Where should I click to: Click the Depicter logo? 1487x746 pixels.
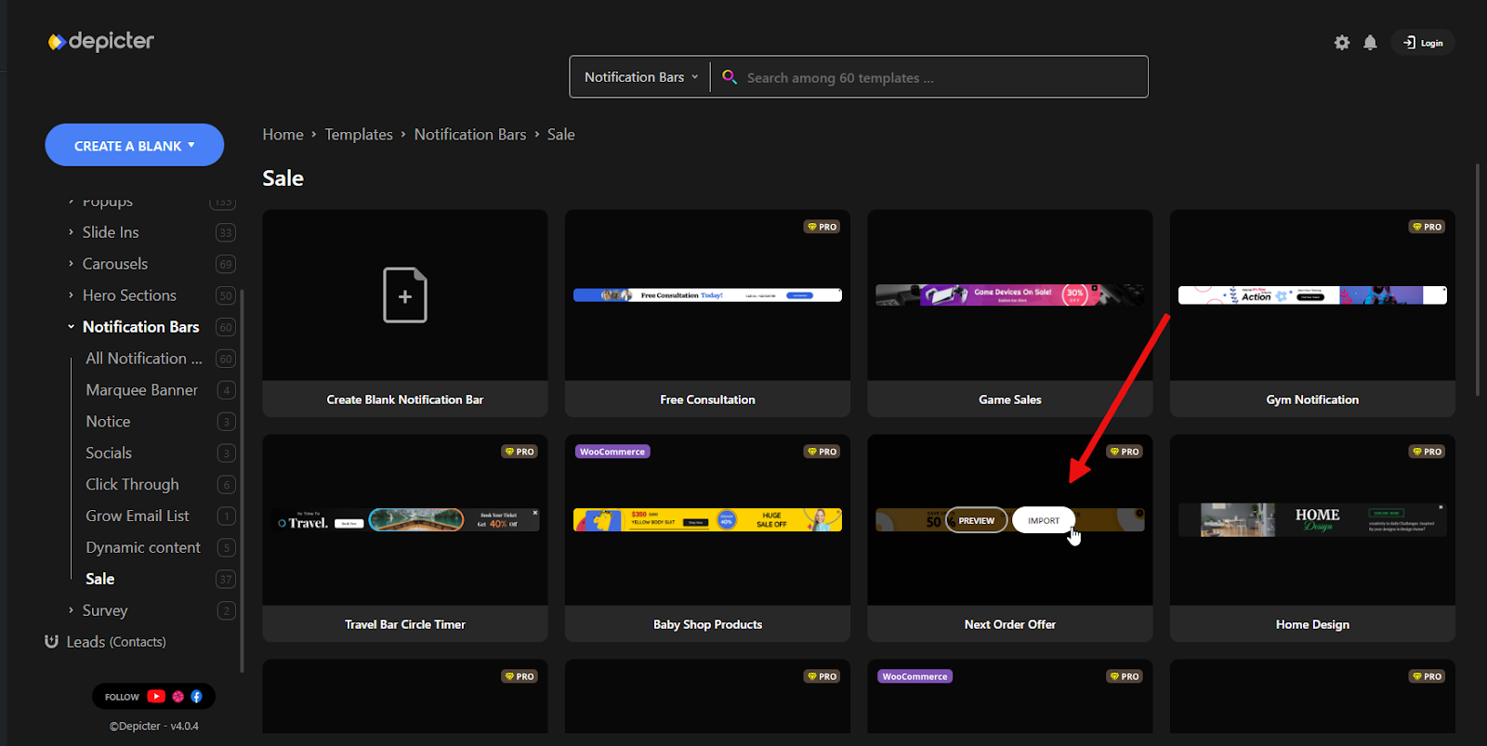pyautogui.click(x=101, y=42)
